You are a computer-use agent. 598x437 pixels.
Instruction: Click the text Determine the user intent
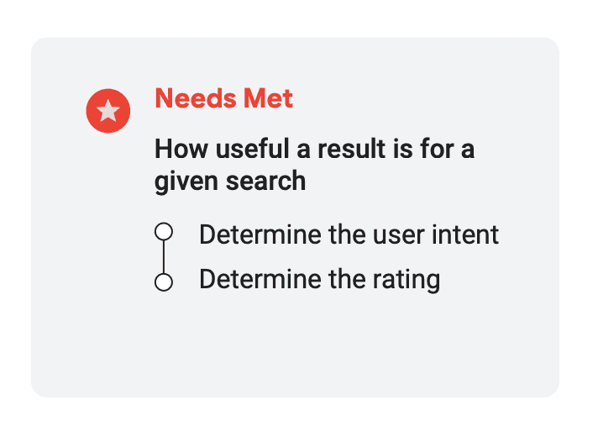pyautogui.click(x=349, y=234)
